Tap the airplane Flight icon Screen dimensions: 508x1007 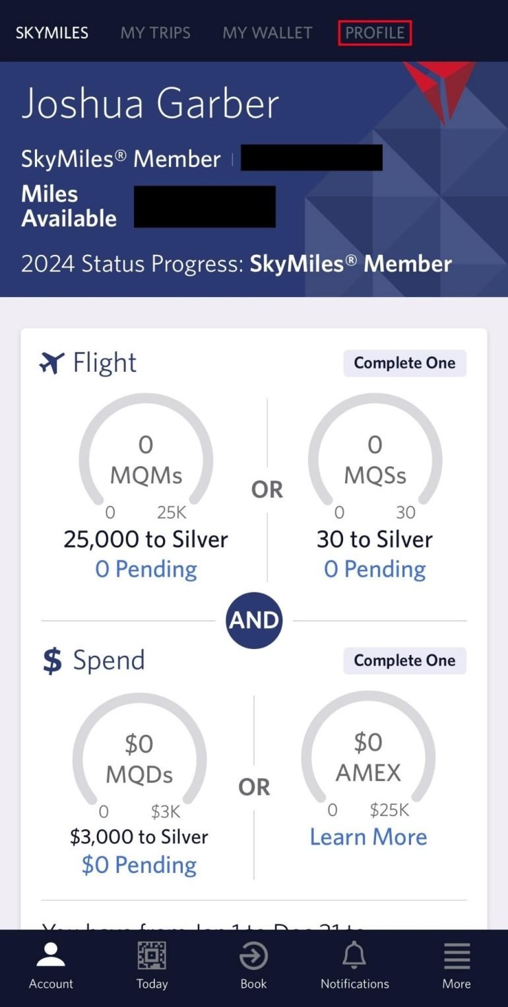coord(52,363)
